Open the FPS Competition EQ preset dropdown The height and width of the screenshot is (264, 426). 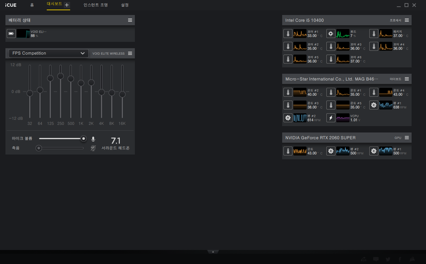pyautogui.click(x=49, y=53)
